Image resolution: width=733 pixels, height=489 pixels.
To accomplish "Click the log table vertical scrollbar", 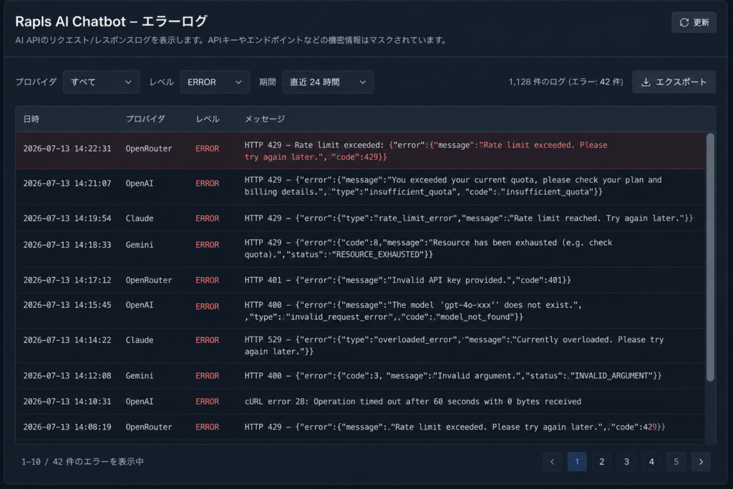I will (x=710, y=257).
